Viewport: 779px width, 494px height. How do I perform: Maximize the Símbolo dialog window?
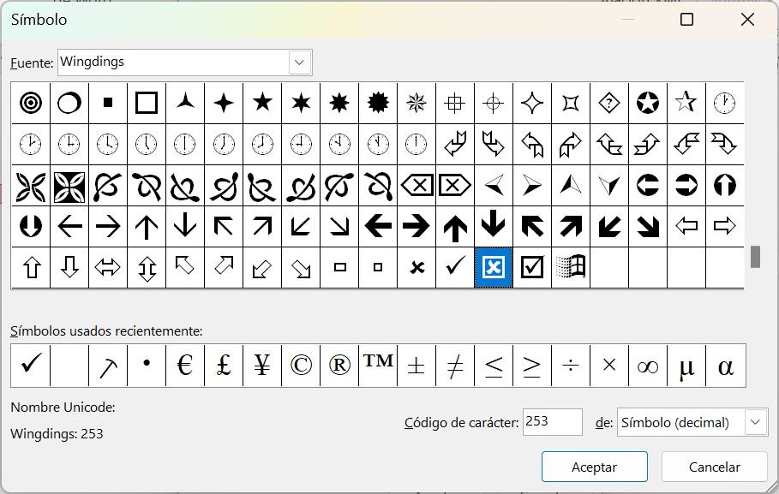(686, 20)
